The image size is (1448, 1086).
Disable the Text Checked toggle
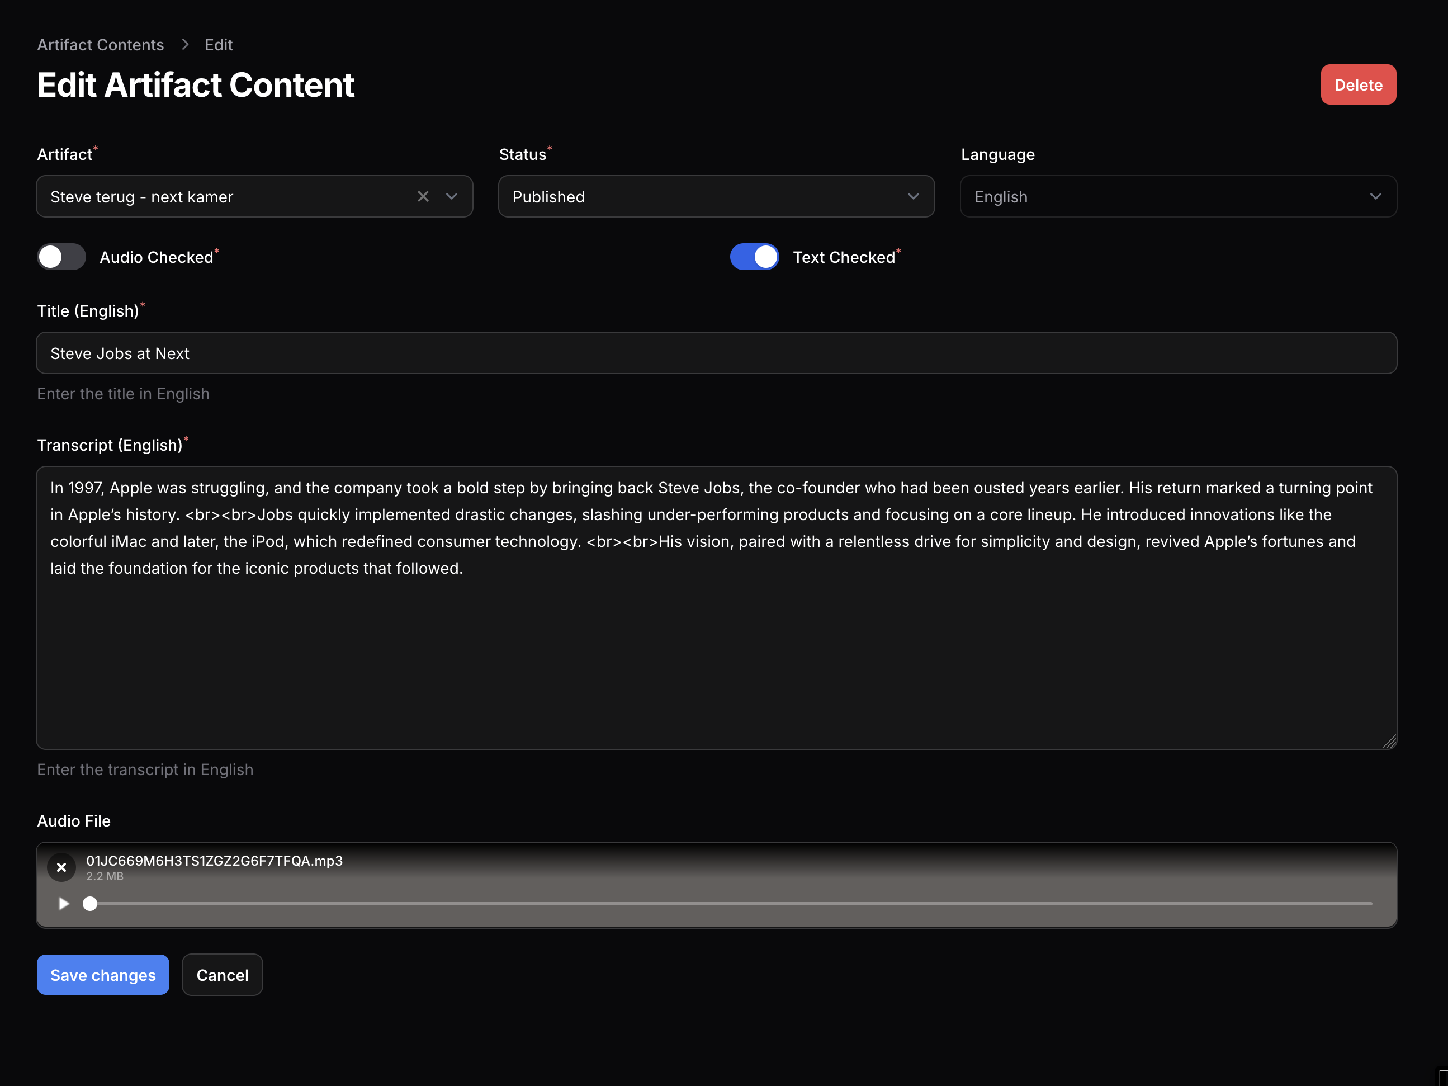pyautogui.click(x=754, y=257)
